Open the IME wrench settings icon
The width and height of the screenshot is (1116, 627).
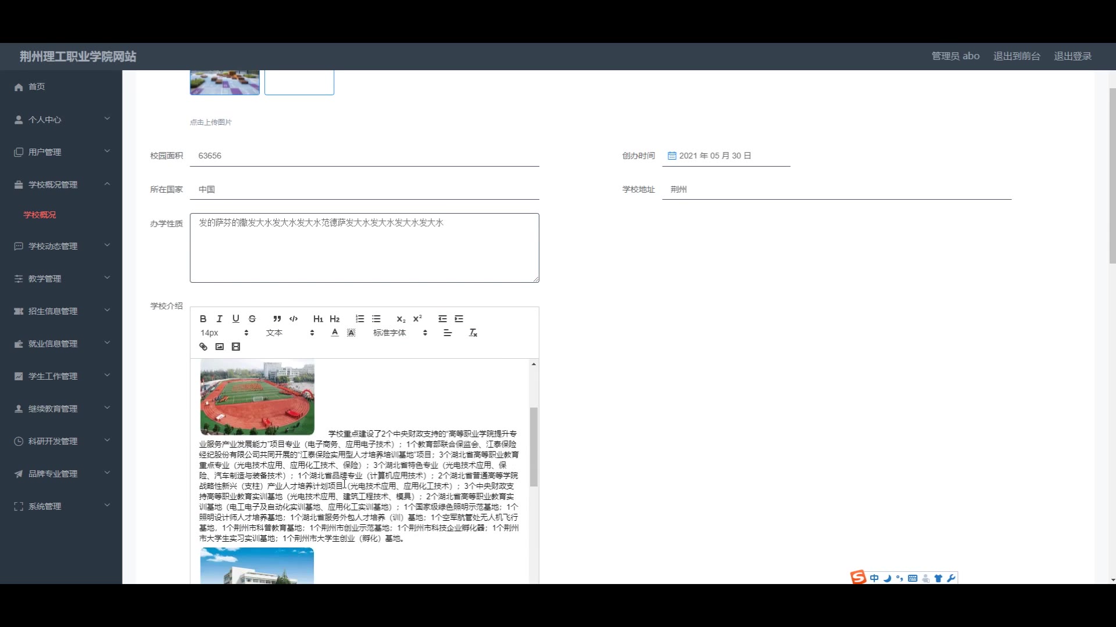point(951,578)
